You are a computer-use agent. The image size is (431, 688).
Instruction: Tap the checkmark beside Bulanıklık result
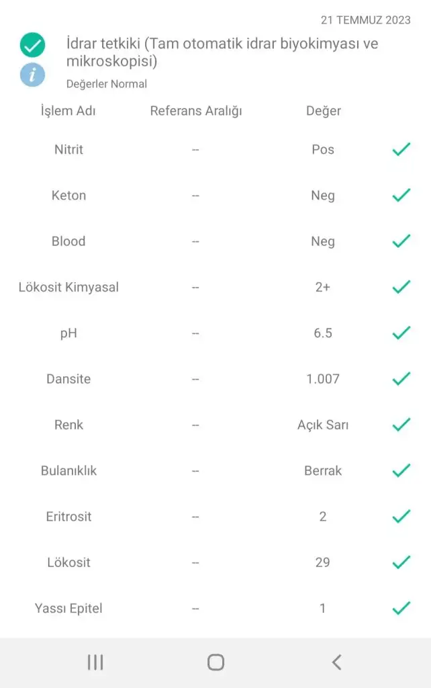coord(401,470)
